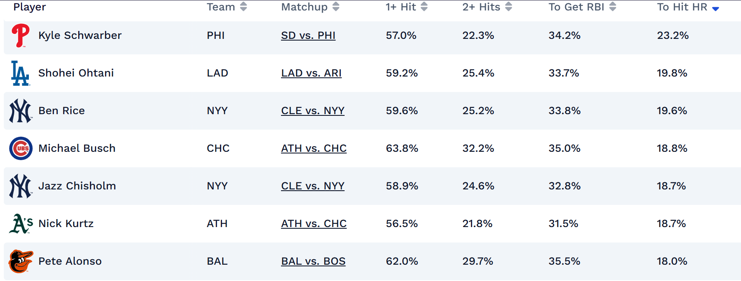Toggle To Hit HR descending sort arrow
741x281 pixels.
pyautogui.click(x=715, y=9)
